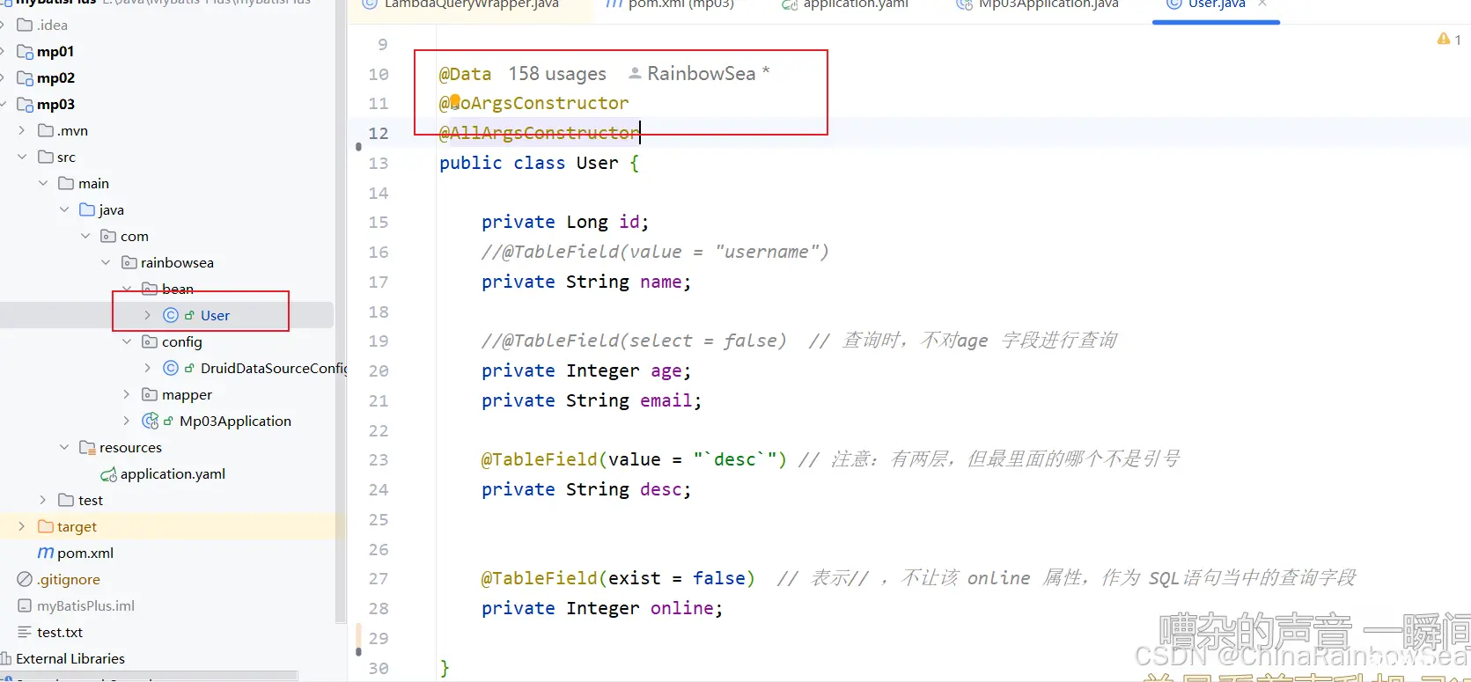Screen dimensions: 1471x682
Task: Click the Maven pom.xml icon
Action: pyautogui.click(x=46, y=553)
